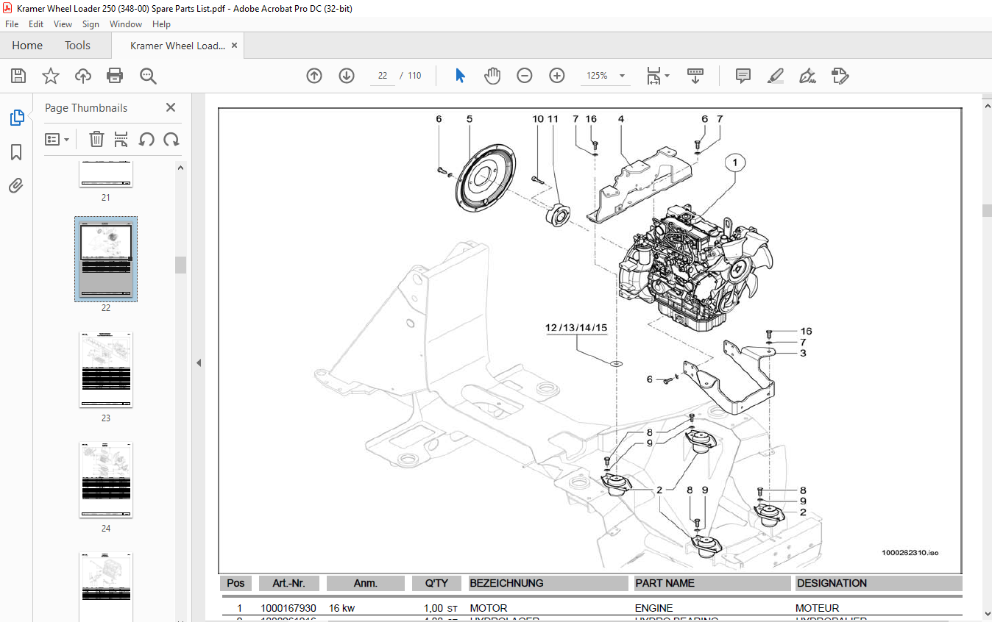Screen dimensions: 992x622
Task: Add a comment with sticky note icon
Action: [743, 76]
